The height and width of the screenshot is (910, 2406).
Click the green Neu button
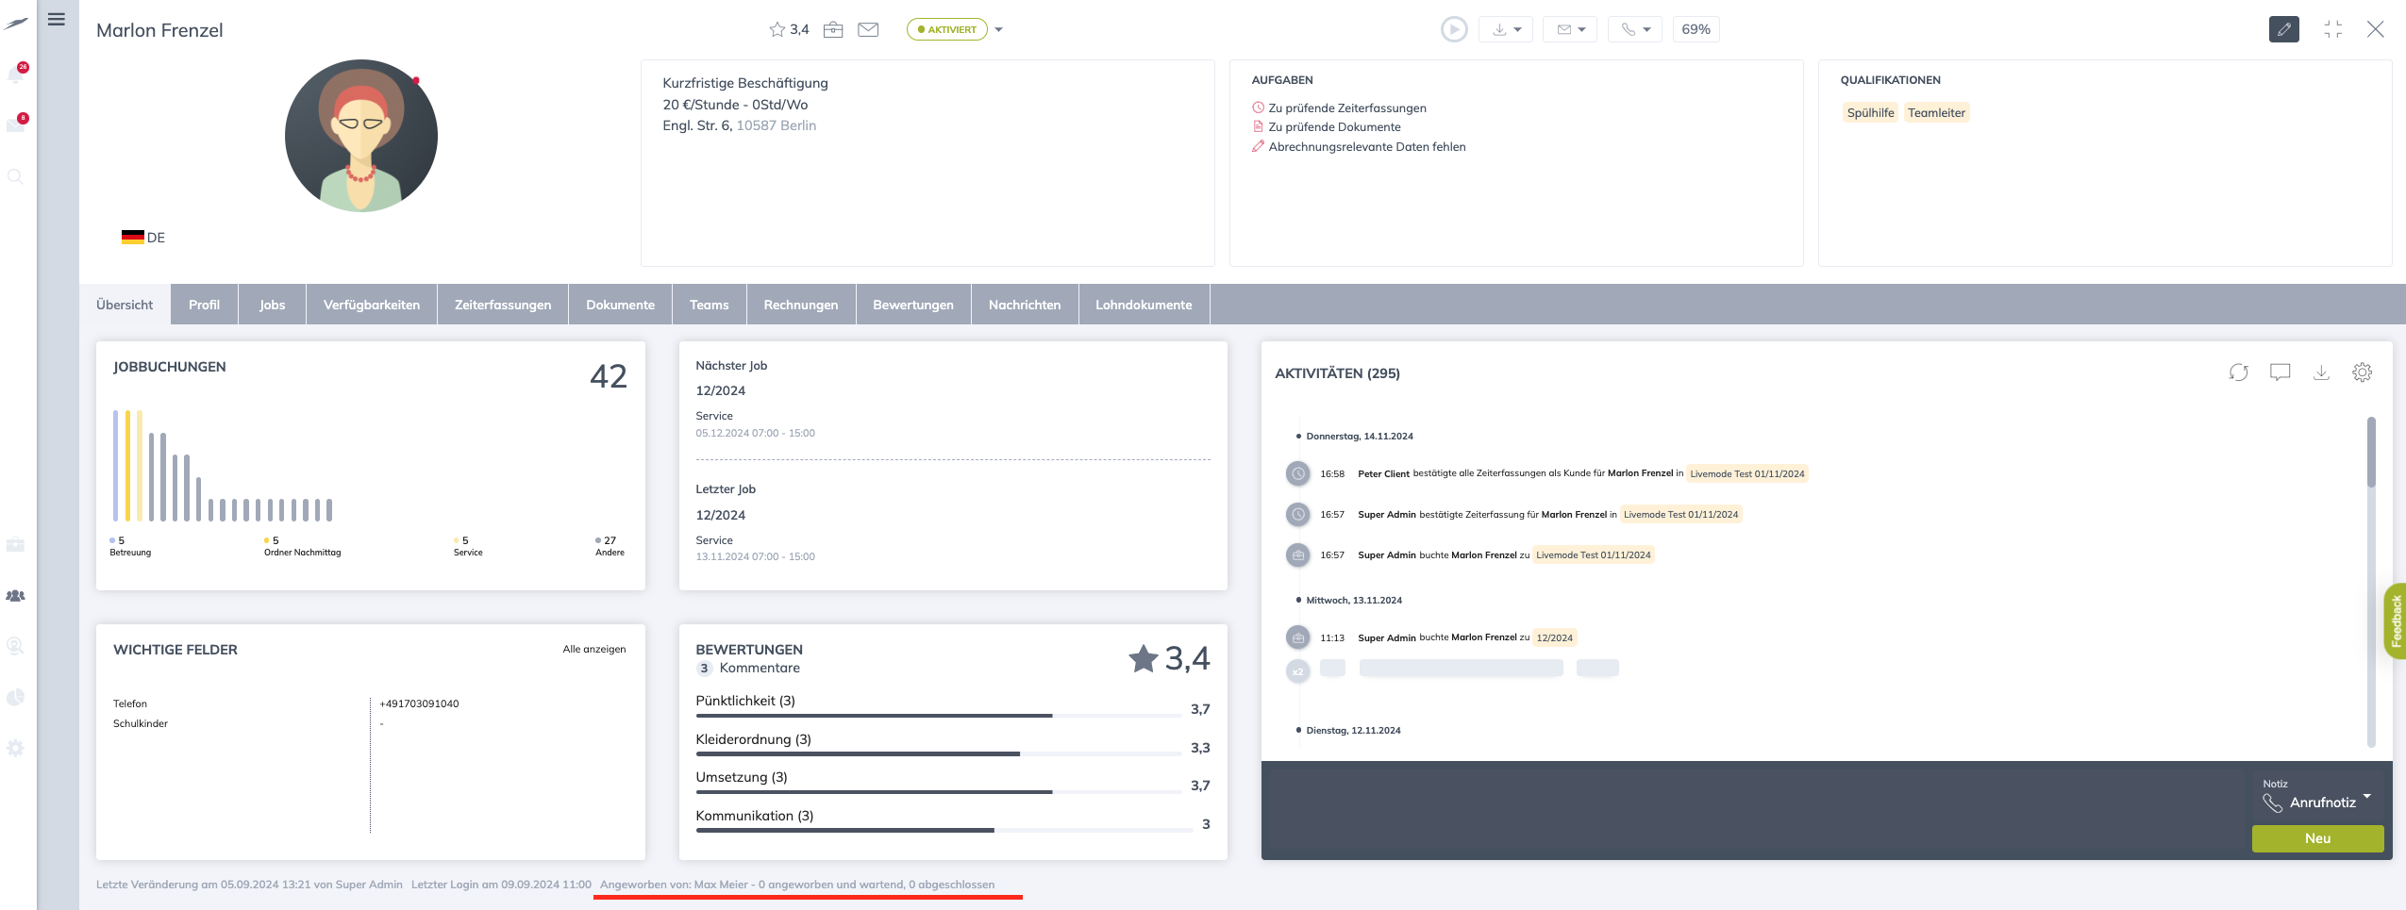point(2317,838)
